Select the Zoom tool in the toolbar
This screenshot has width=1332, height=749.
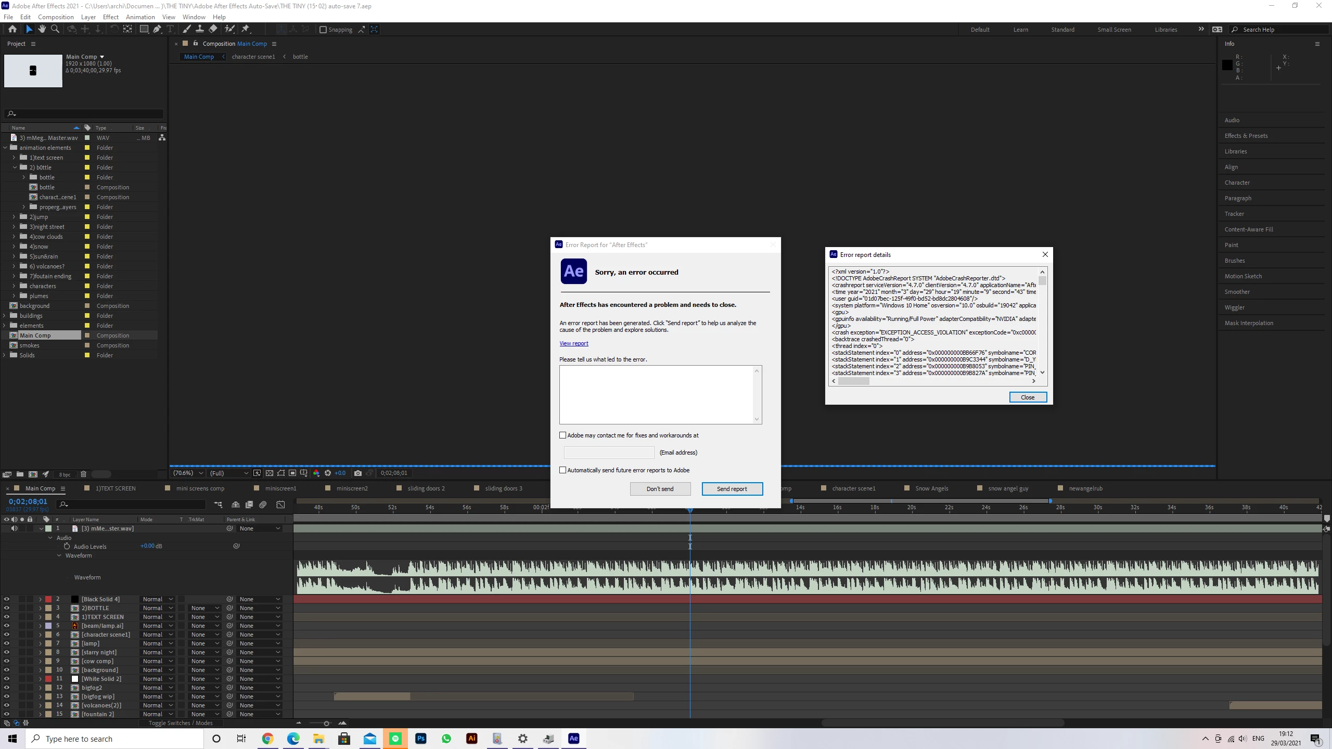(x=55, y=29)
